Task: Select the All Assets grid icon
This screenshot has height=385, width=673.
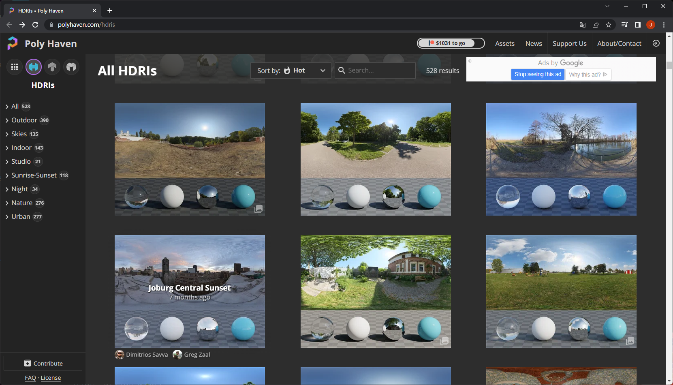Action: coord(15,67)
